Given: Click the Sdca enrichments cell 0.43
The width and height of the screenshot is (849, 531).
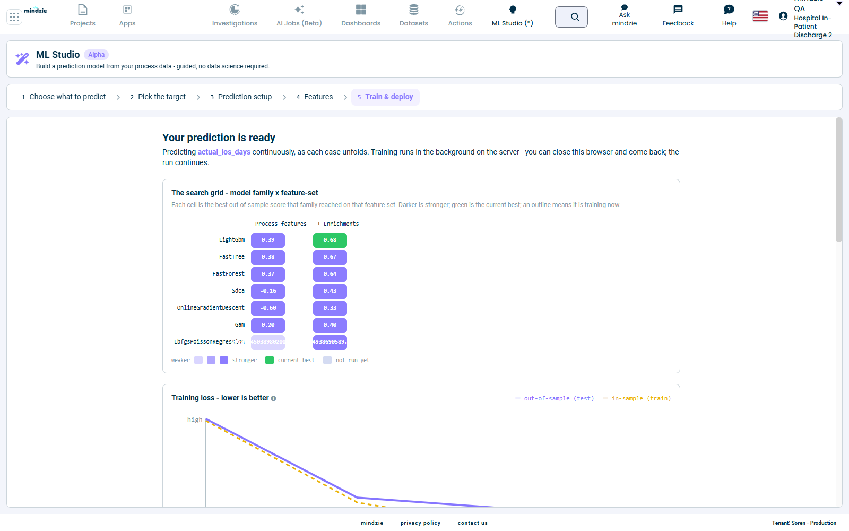Looking at the screenshot, I should click(x=330, y=291).
